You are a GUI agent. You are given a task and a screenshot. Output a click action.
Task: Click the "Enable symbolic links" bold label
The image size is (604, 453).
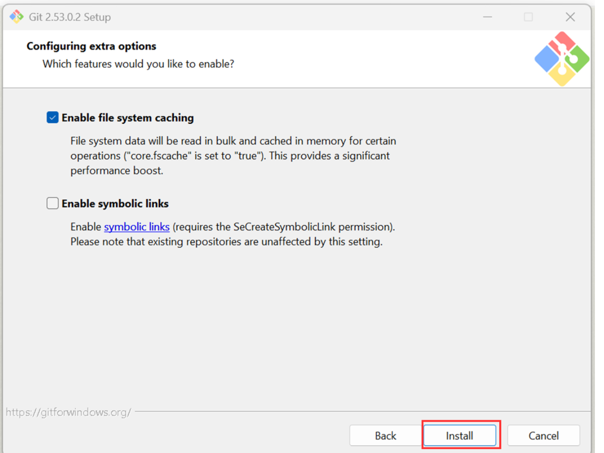(x=115, y=204)
